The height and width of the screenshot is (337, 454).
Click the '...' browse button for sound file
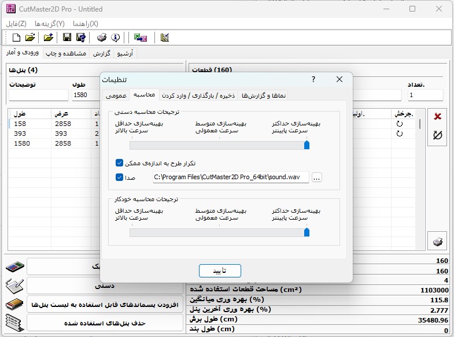tap(316, 178)
